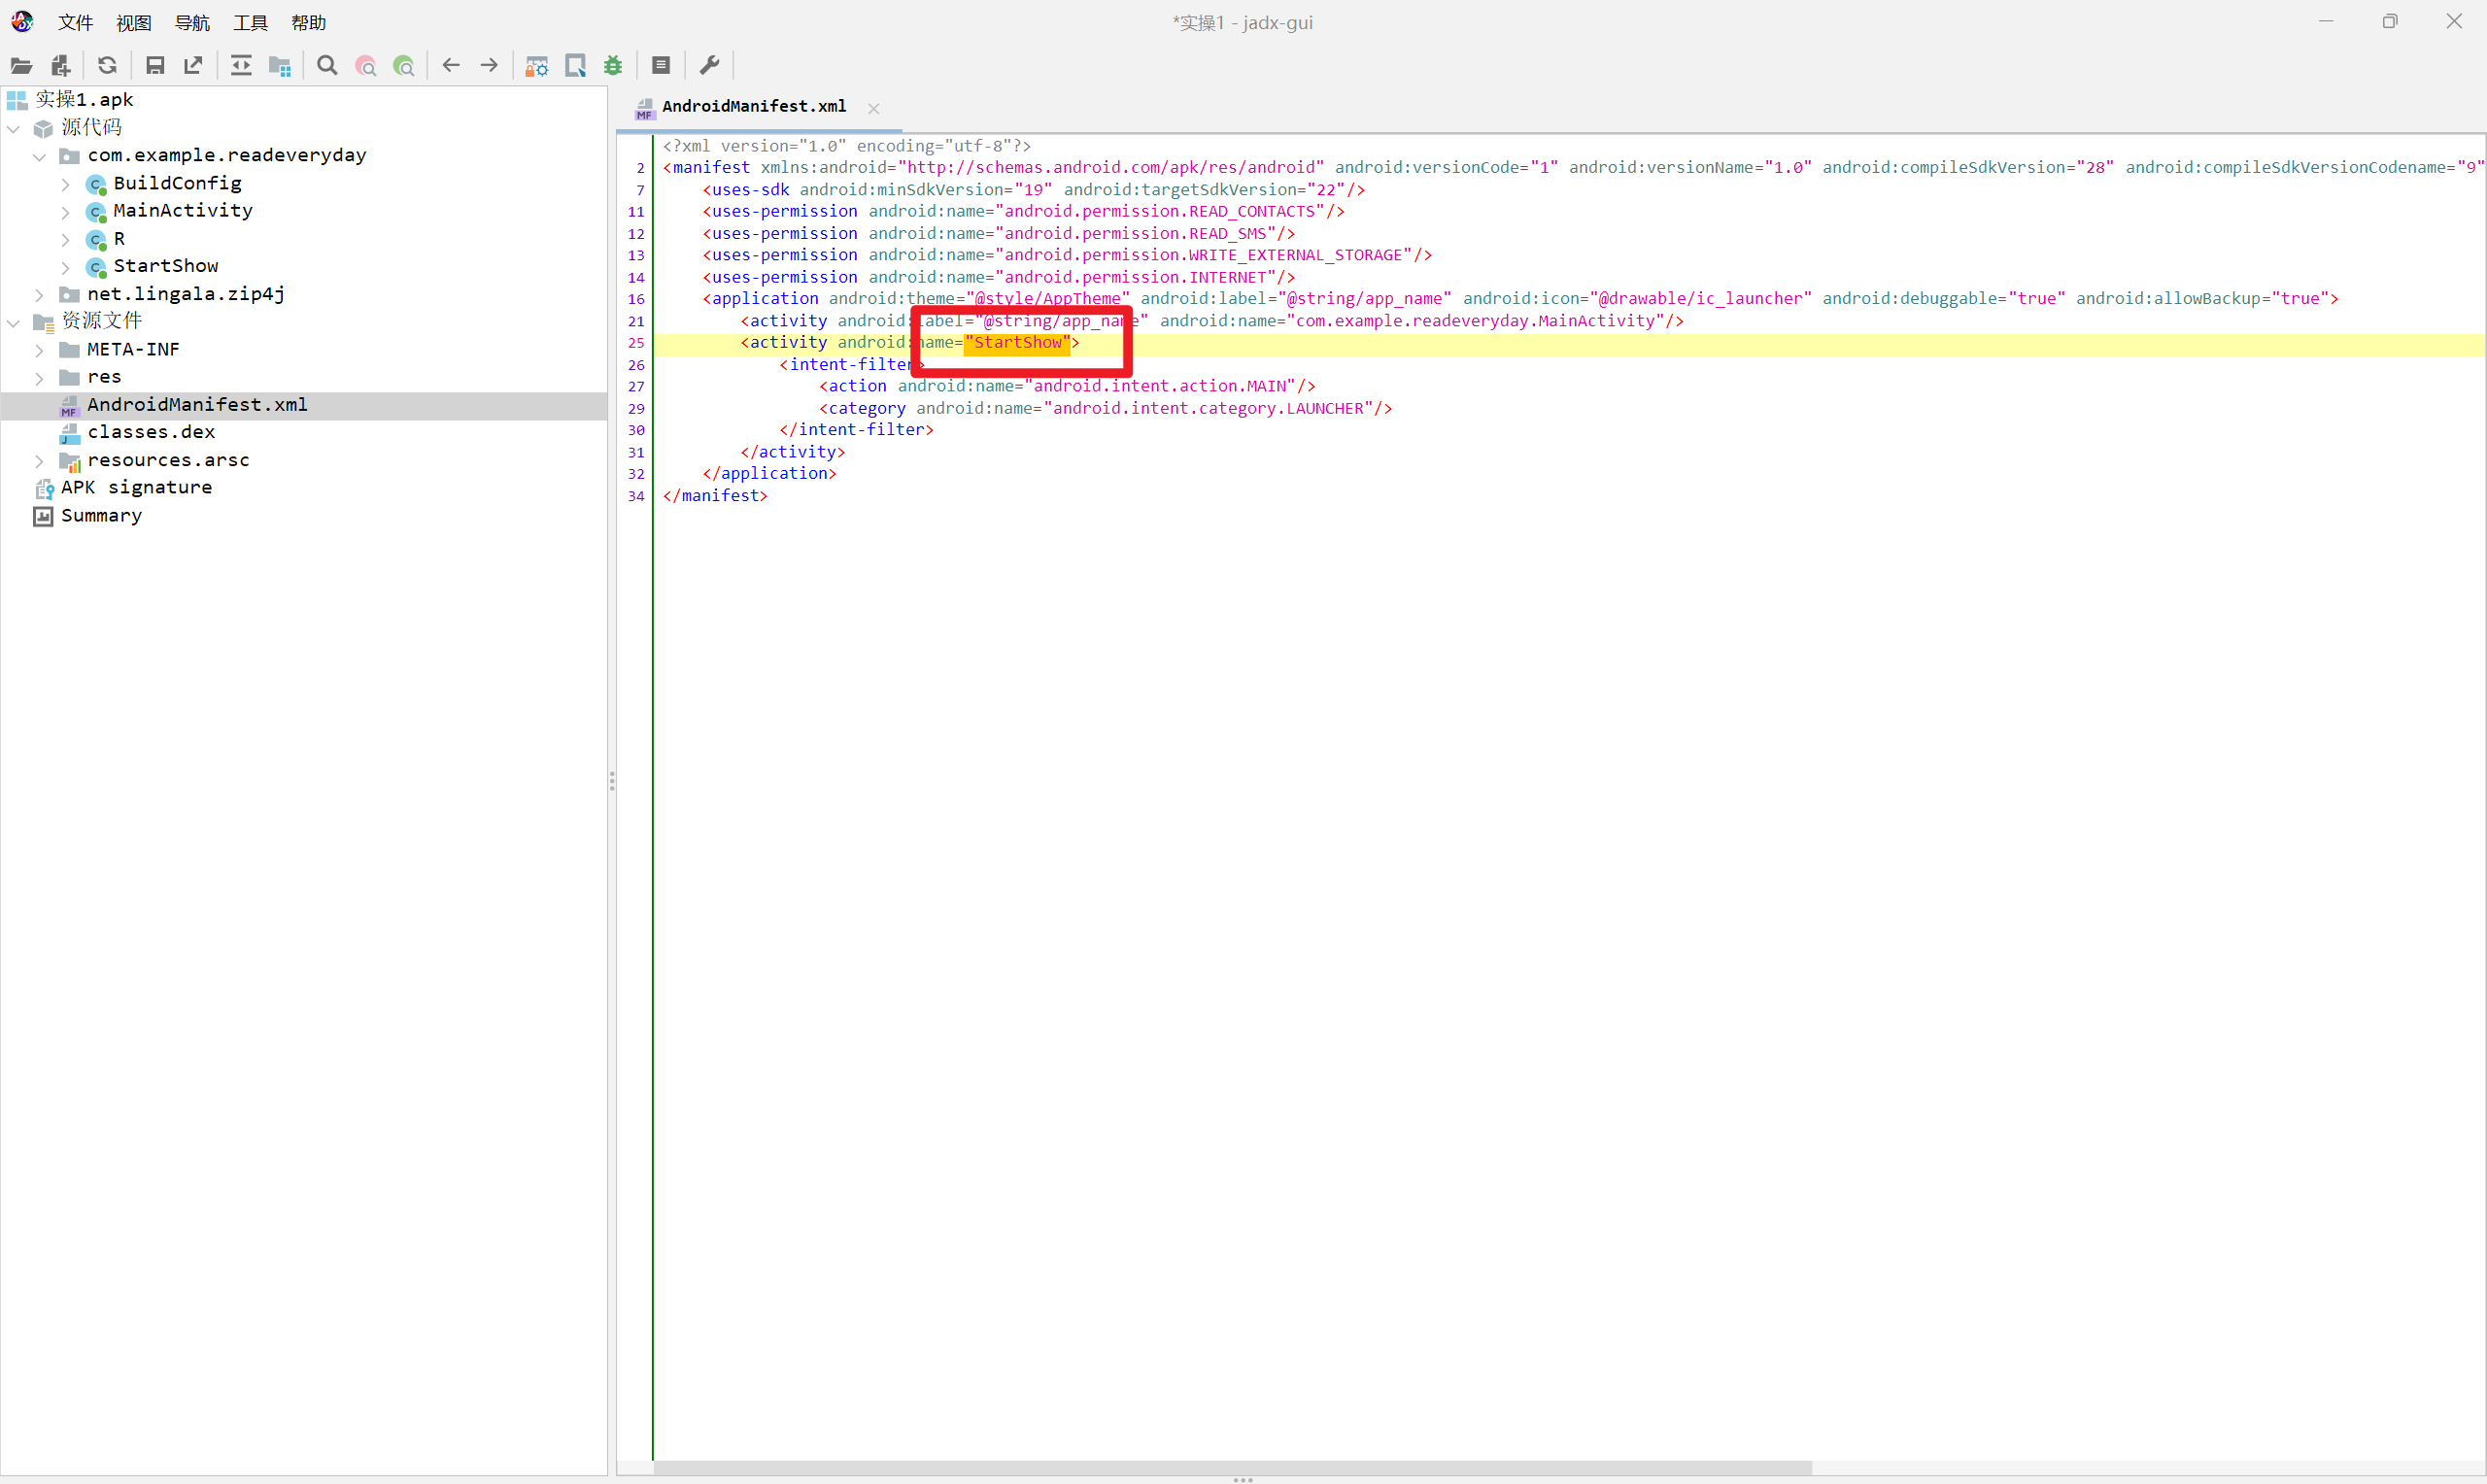Screen dimensions: 2487x1484
Task: Click the Export project arrow icon
Action: (x=193, y=66)
